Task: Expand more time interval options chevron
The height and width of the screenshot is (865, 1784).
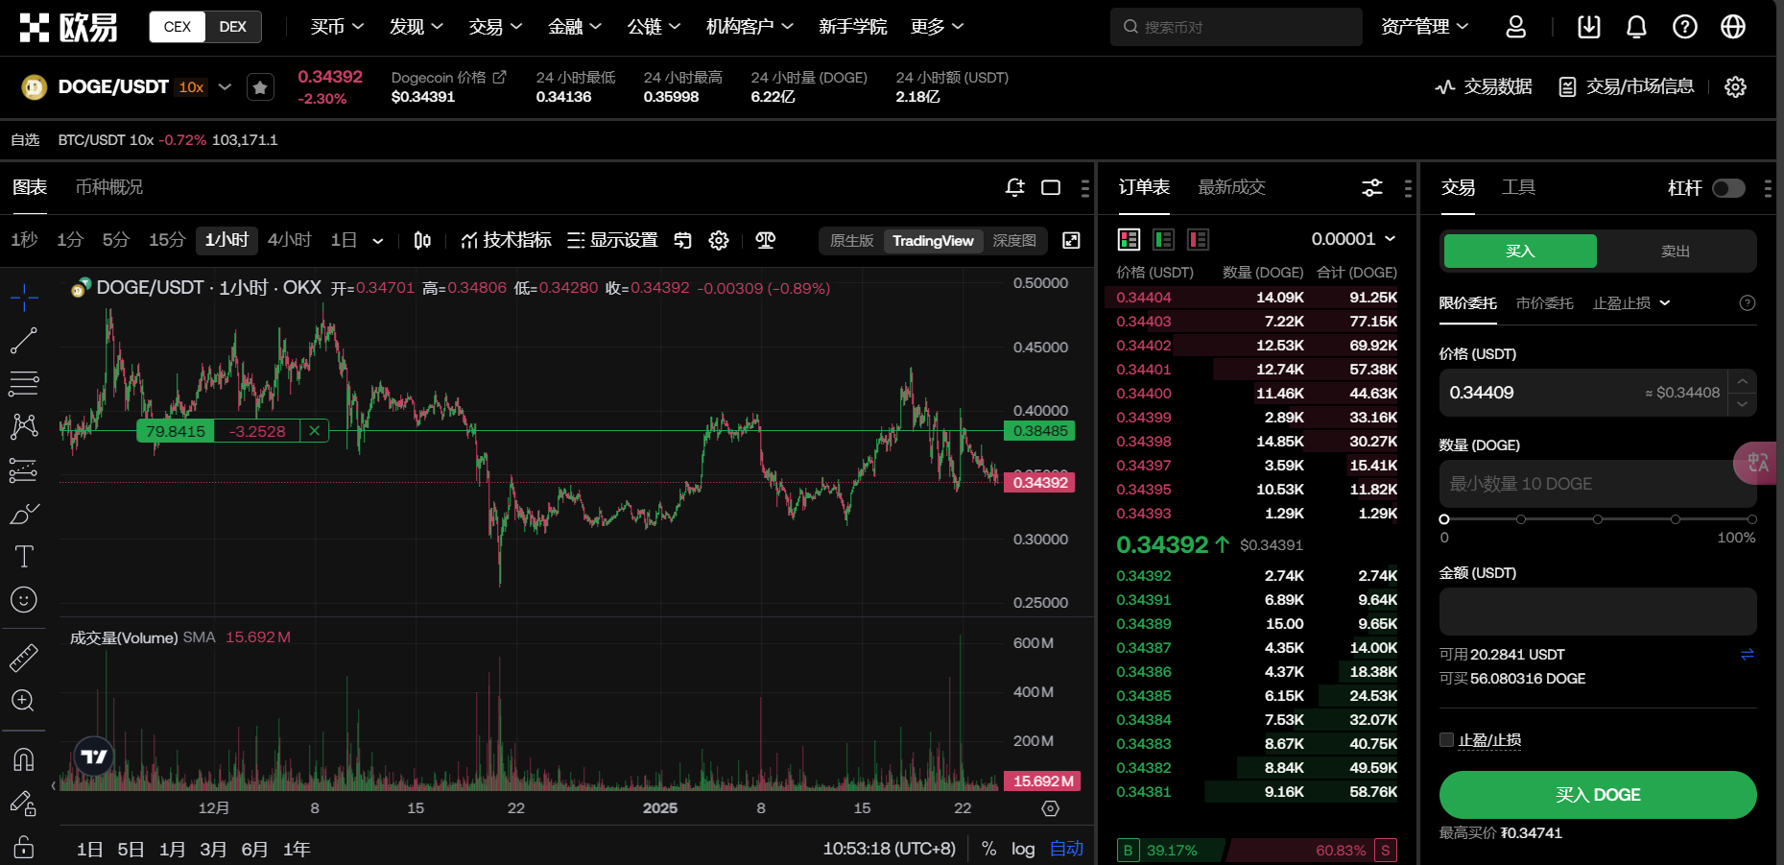Action: tap(378, 241)
